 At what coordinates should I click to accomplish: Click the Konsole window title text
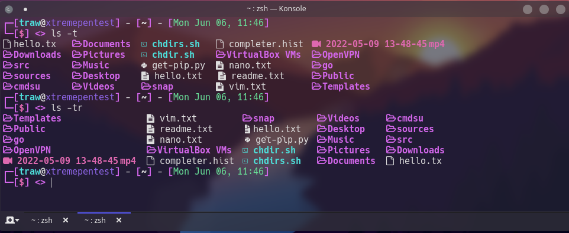pyautogui.click(x=276, y=9)
